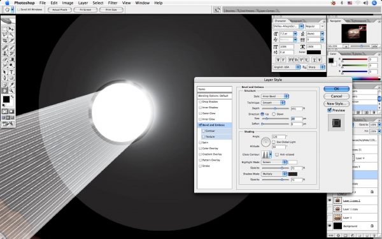The width and height of the screenshot is (382, 239).
Task: Enable the Outer Glow style checkbox
Action: [x=200, y=113]
